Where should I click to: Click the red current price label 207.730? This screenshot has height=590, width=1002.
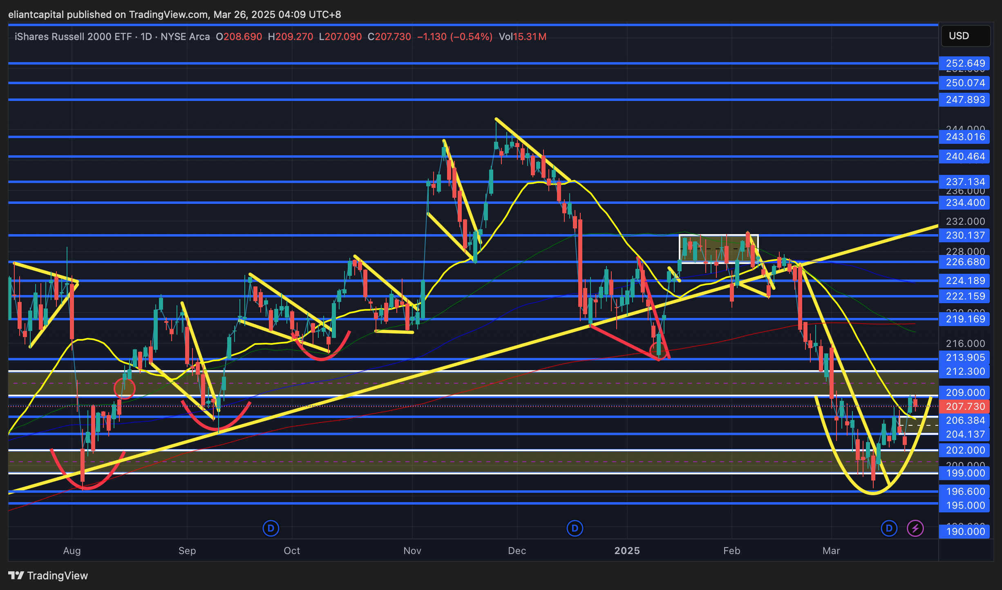click(964, 407)
